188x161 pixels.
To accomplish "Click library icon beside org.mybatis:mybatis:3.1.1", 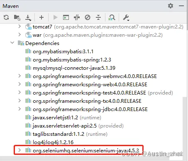I will tap(28, 51).
